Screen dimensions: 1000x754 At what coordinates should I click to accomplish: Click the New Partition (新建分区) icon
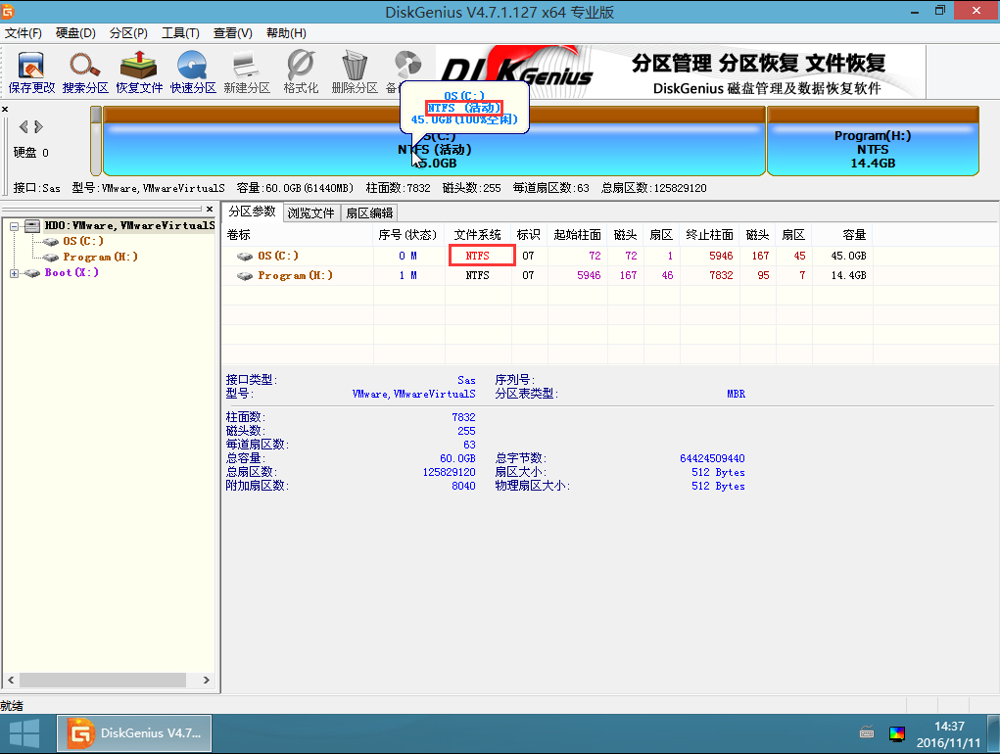[x=247, y=72]
